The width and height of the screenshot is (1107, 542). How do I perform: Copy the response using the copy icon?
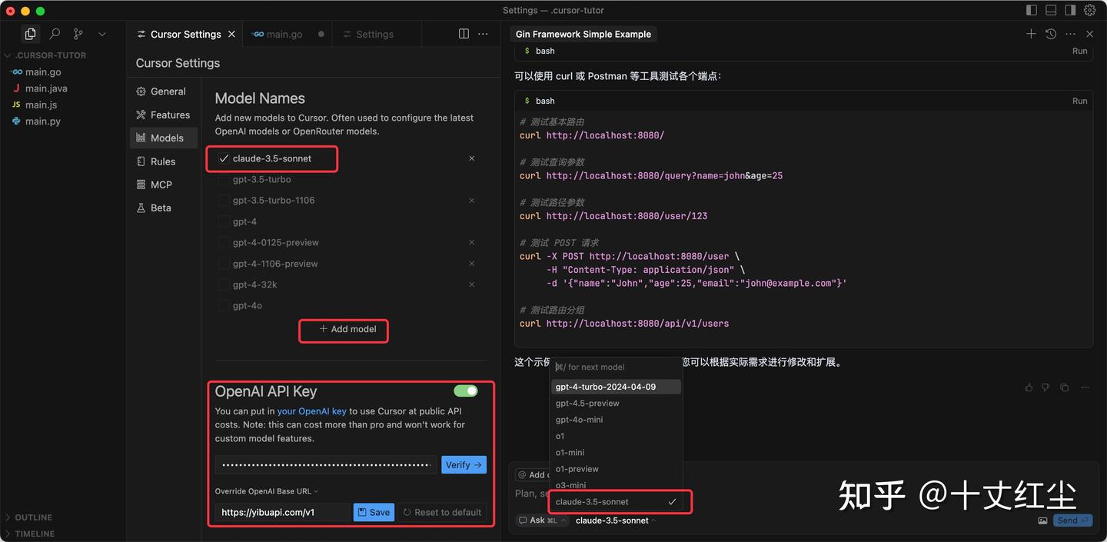pos(1065,387)
